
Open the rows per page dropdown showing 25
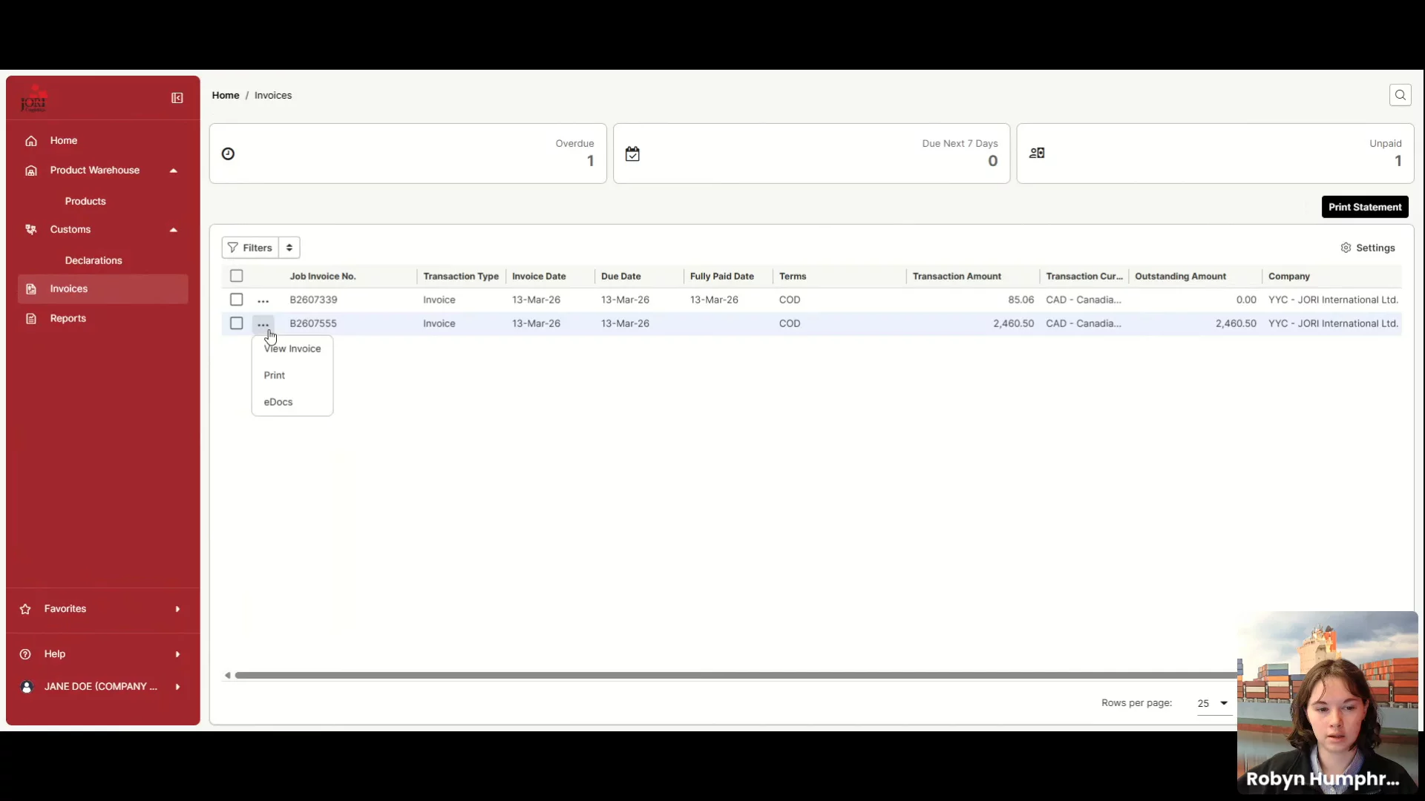[x=1213, y=703]
